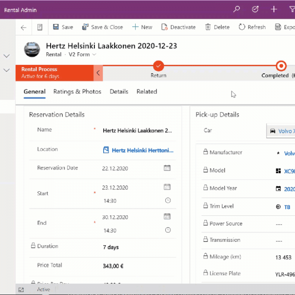Click the Manufacturer star icon

278,153
